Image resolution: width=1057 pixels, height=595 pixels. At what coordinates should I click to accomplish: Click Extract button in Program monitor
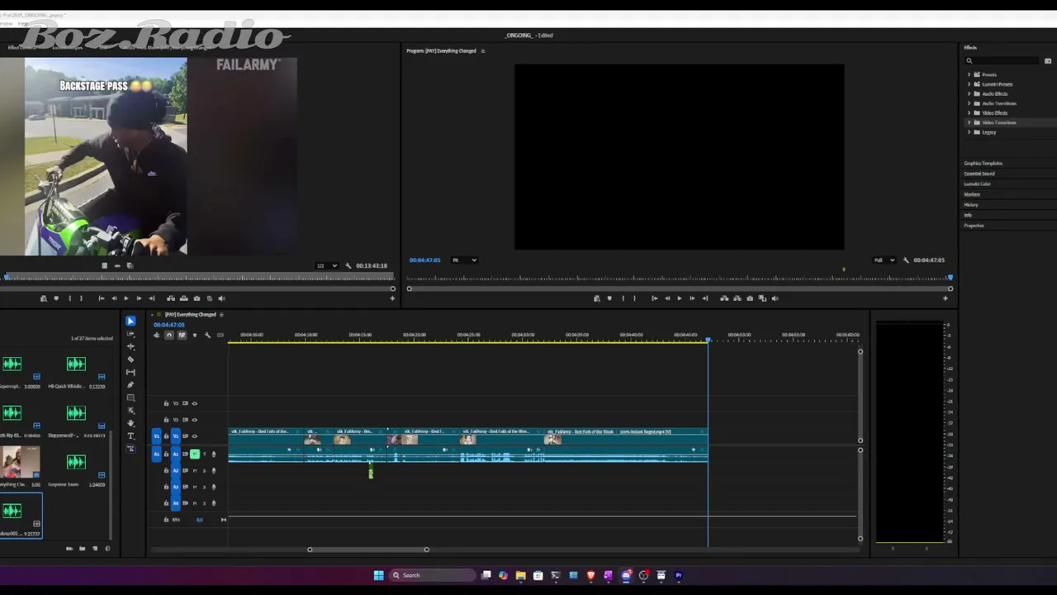[x=737, y=298]
